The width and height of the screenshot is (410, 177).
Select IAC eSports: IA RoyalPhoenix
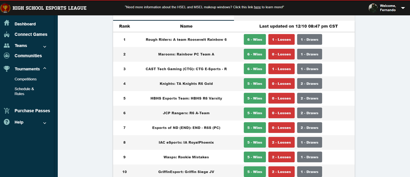(186, 142)
